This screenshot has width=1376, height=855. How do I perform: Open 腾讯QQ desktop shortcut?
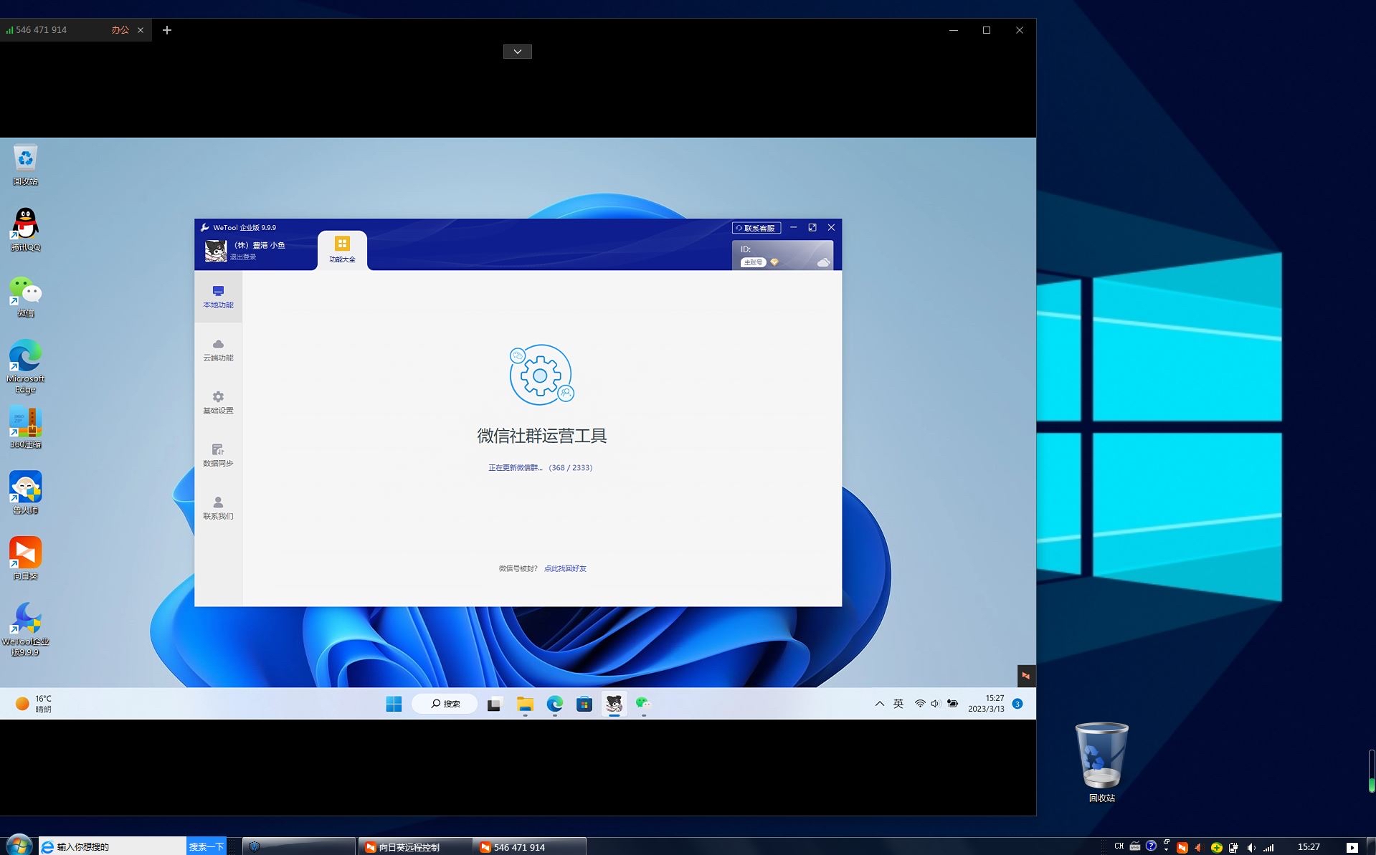tap(25, 230)
